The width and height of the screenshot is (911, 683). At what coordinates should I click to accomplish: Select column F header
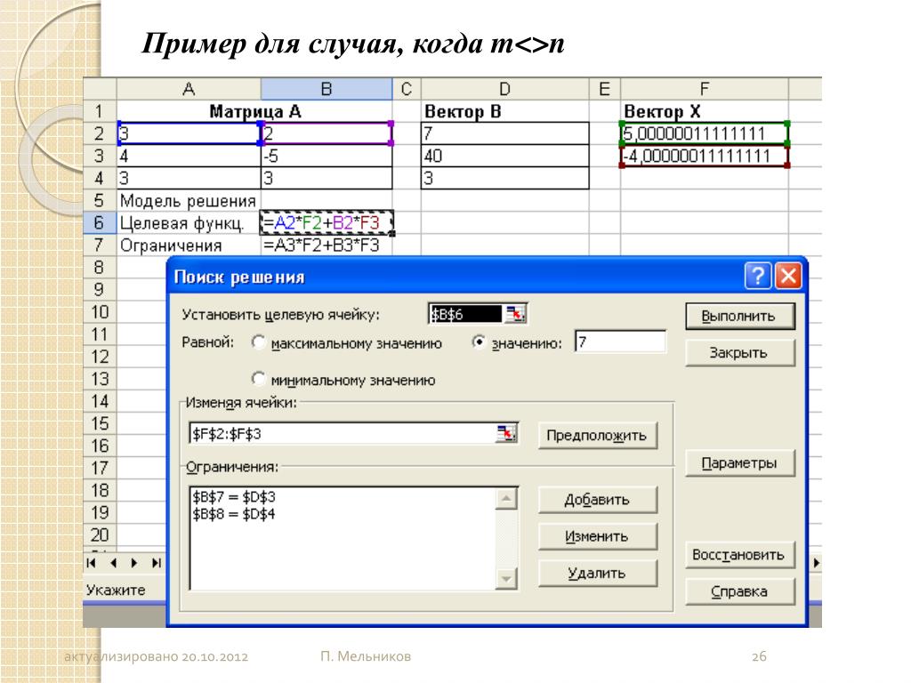tap(705, 89)
